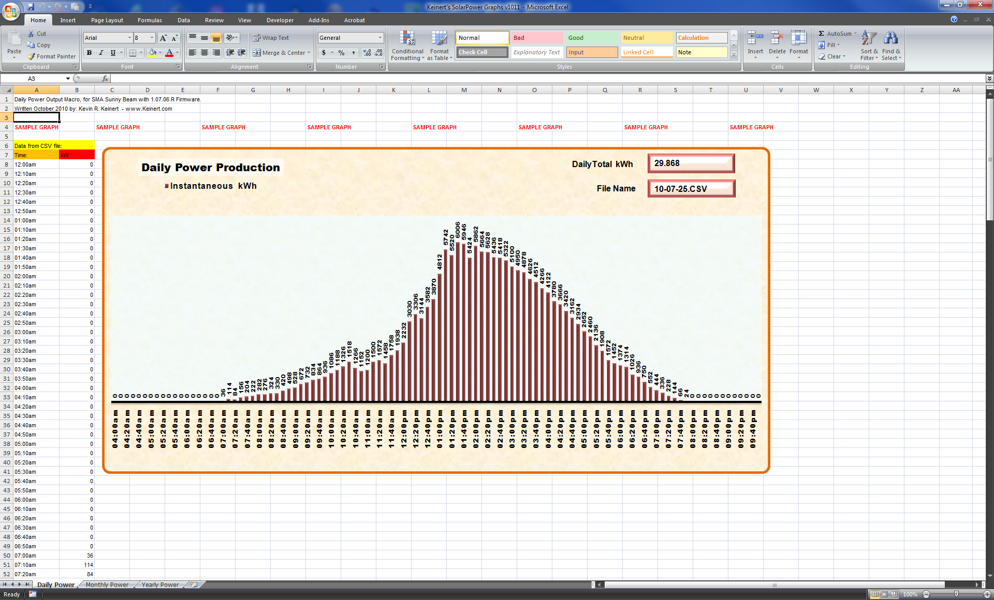
Task: Apply the Check Cell style
Action: point(482,52)
